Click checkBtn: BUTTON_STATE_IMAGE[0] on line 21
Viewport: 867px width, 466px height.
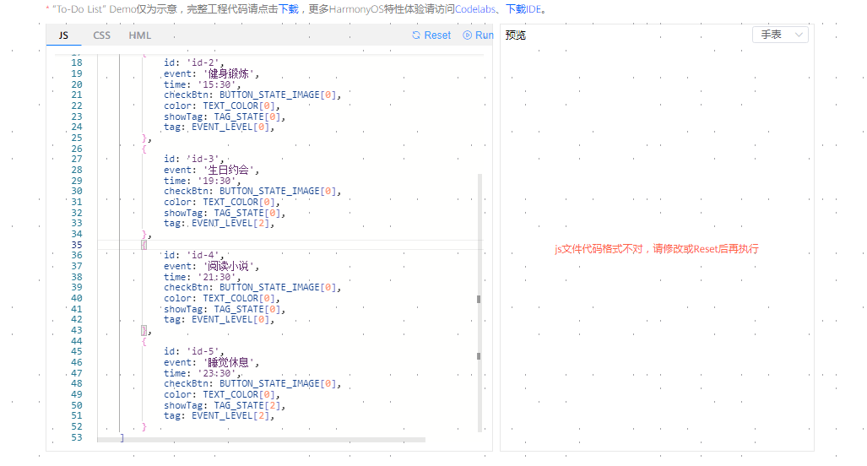252,95
